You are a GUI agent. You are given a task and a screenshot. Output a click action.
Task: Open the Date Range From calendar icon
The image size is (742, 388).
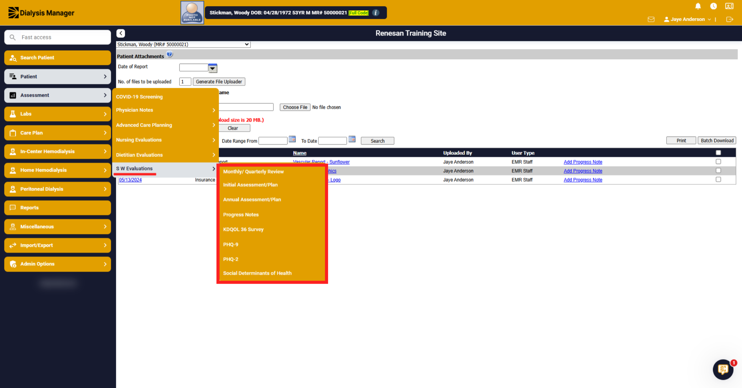click(x=292, y=139)
